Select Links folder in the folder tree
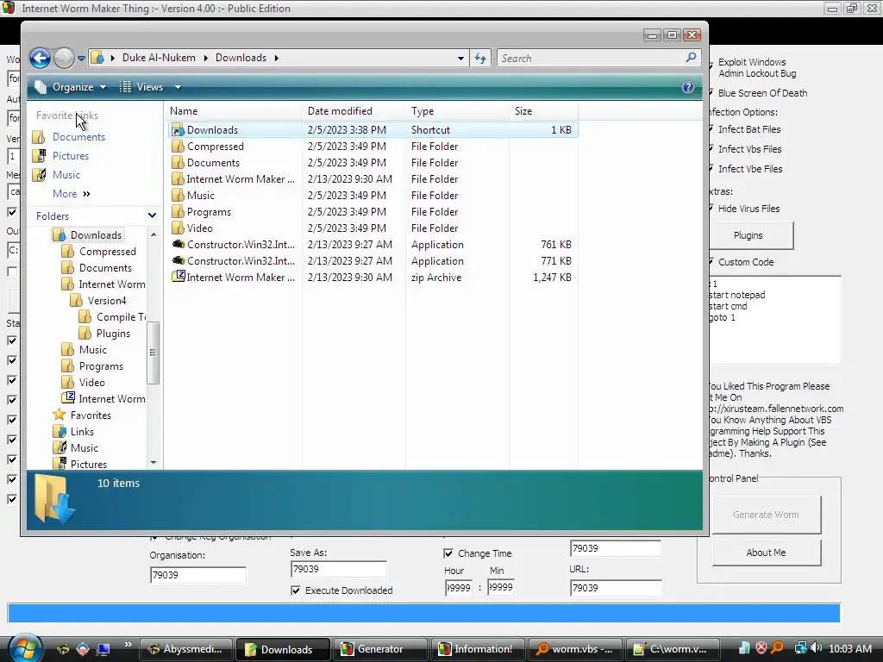The image size is (883, 662). coord(82,432)
